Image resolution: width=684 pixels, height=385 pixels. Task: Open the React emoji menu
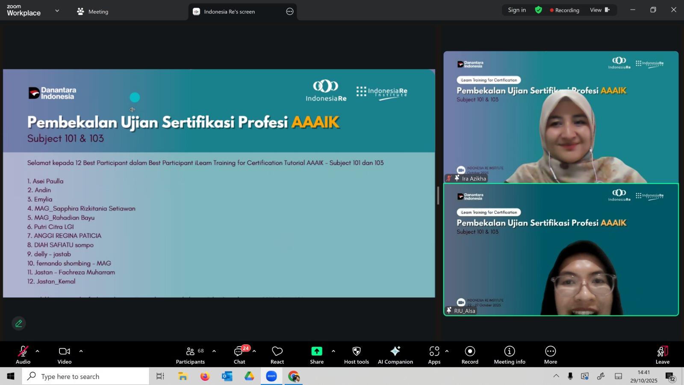tap(277, 355)
